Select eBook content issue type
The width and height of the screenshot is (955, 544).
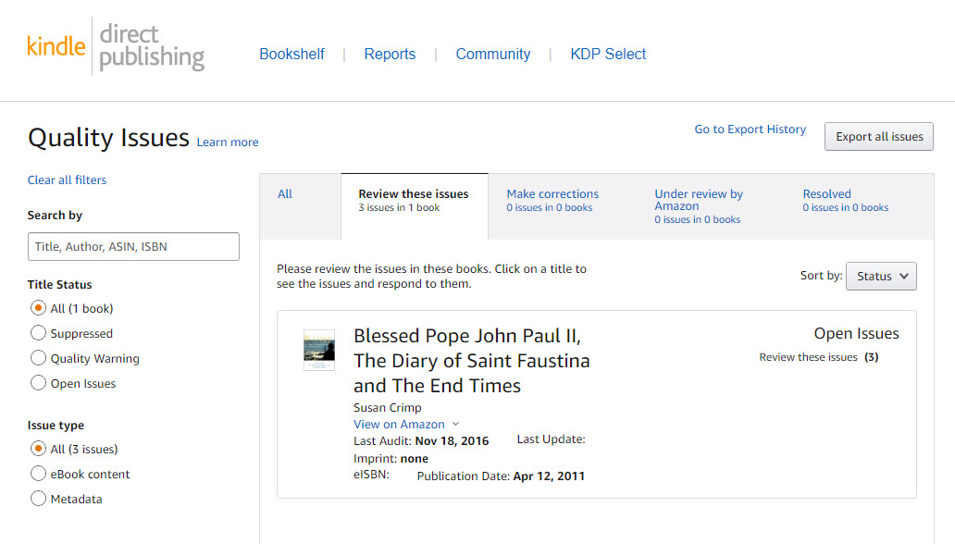(x=38, y=474)
